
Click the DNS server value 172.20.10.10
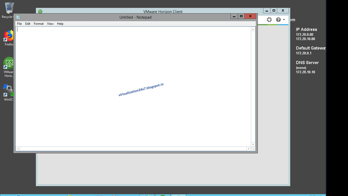tap(305, 72)
